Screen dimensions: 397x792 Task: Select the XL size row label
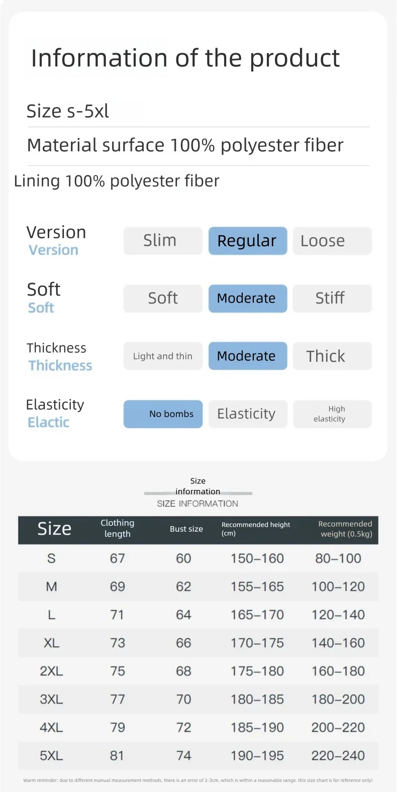51,643
